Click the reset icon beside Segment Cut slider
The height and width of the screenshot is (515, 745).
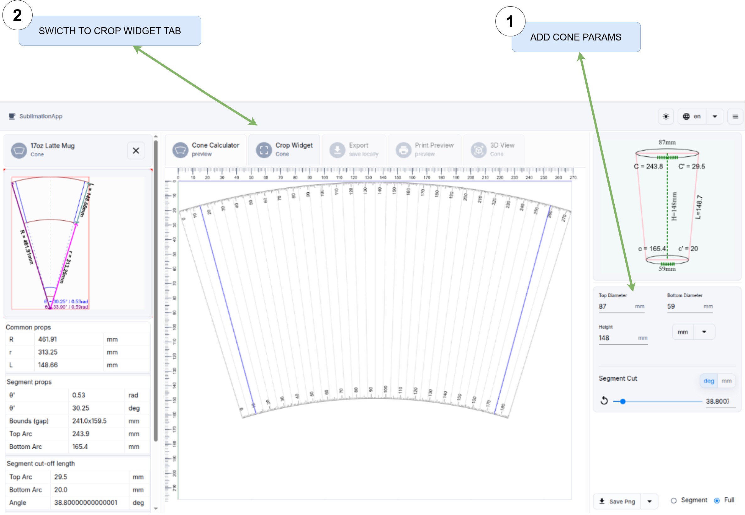[604, 401]
